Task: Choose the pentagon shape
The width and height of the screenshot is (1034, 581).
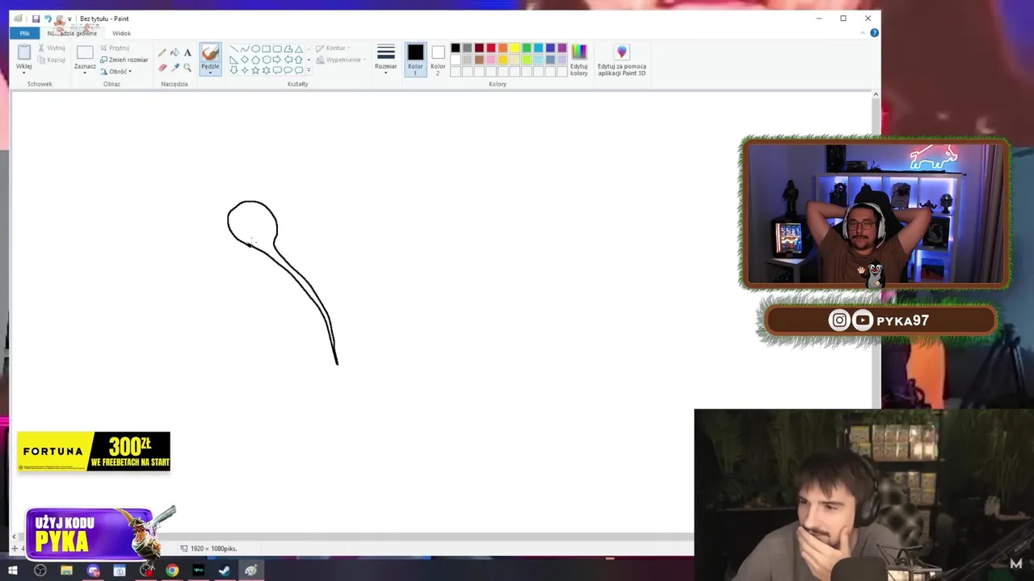Action: (255, 60)
